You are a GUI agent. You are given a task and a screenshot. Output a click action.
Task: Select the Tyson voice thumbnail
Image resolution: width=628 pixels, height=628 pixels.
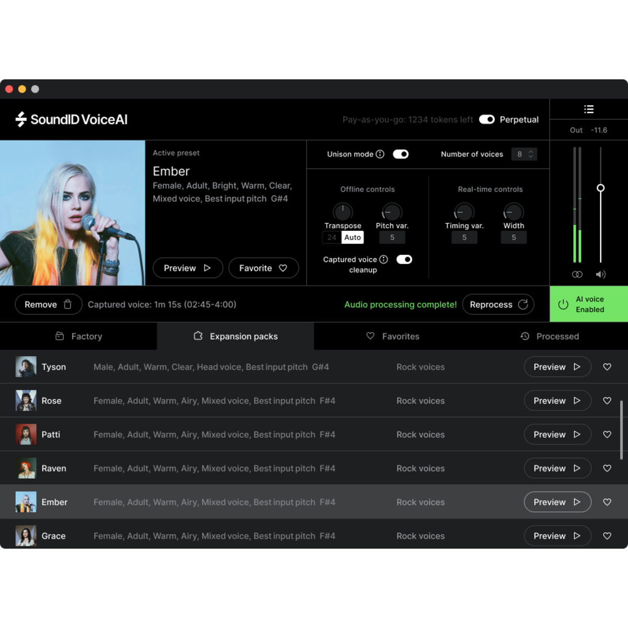(x=26, y=367)
